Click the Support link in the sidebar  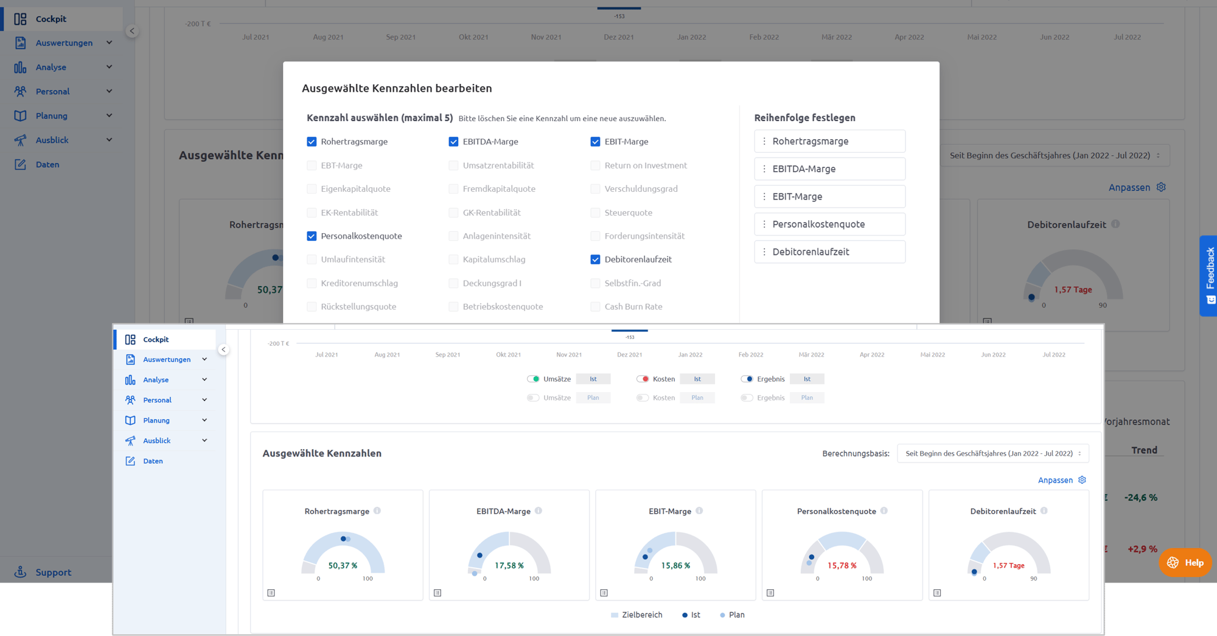click(53, 572)
